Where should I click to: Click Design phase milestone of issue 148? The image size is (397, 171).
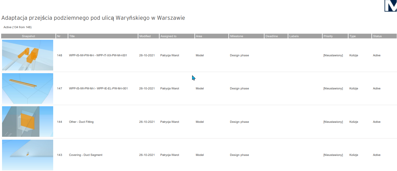click(239, 55)
